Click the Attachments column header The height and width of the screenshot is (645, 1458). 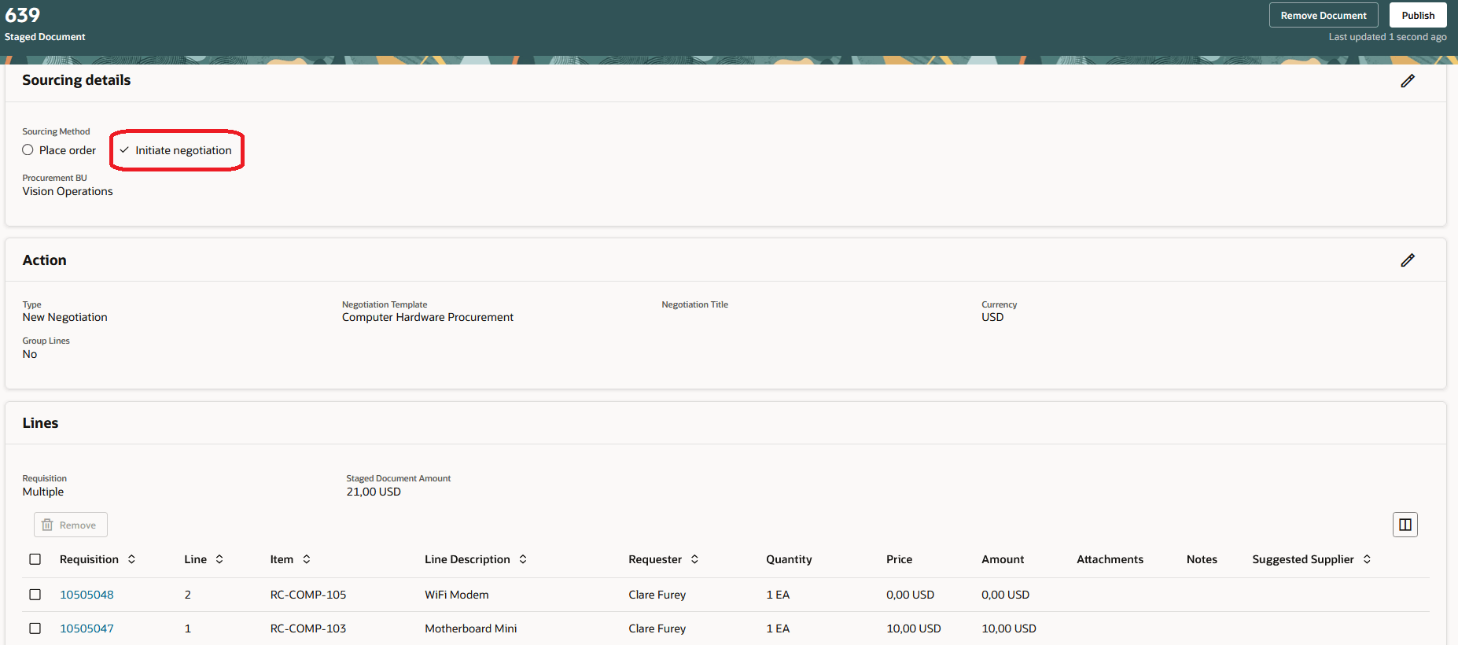1110,559
